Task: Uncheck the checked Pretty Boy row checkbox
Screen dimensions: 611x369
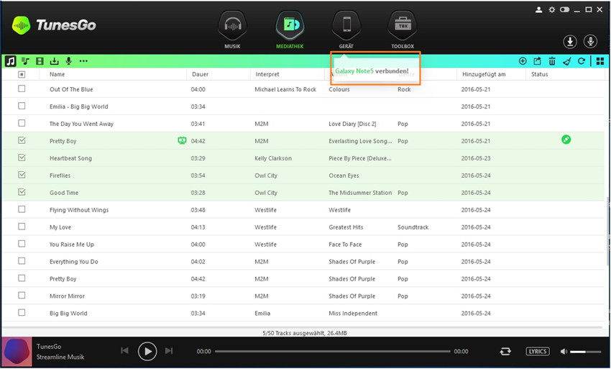Action: point(22,140)
